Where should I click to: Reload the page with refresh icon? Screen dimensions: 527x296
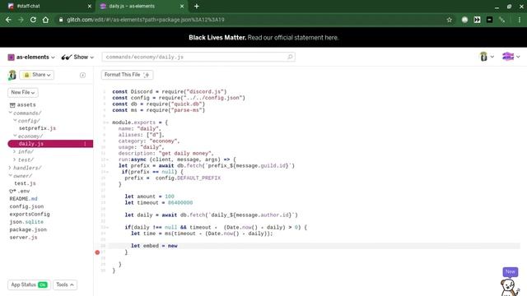point(33,20)
